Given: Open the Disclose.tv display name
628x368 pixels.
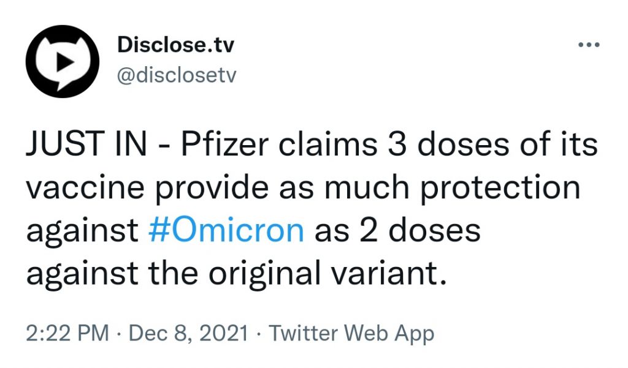Looking at the screenshot, I should 175,45.
